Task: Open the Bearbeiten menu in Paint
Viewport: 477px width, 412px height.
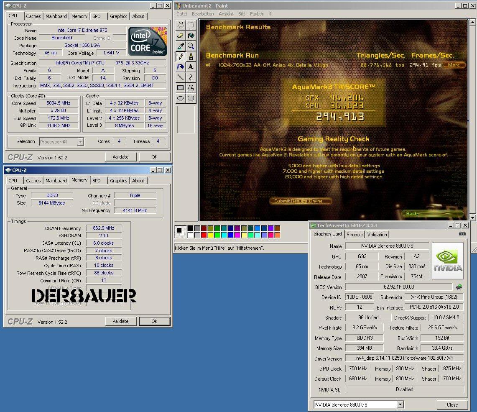Action: (x=203, y=14)
